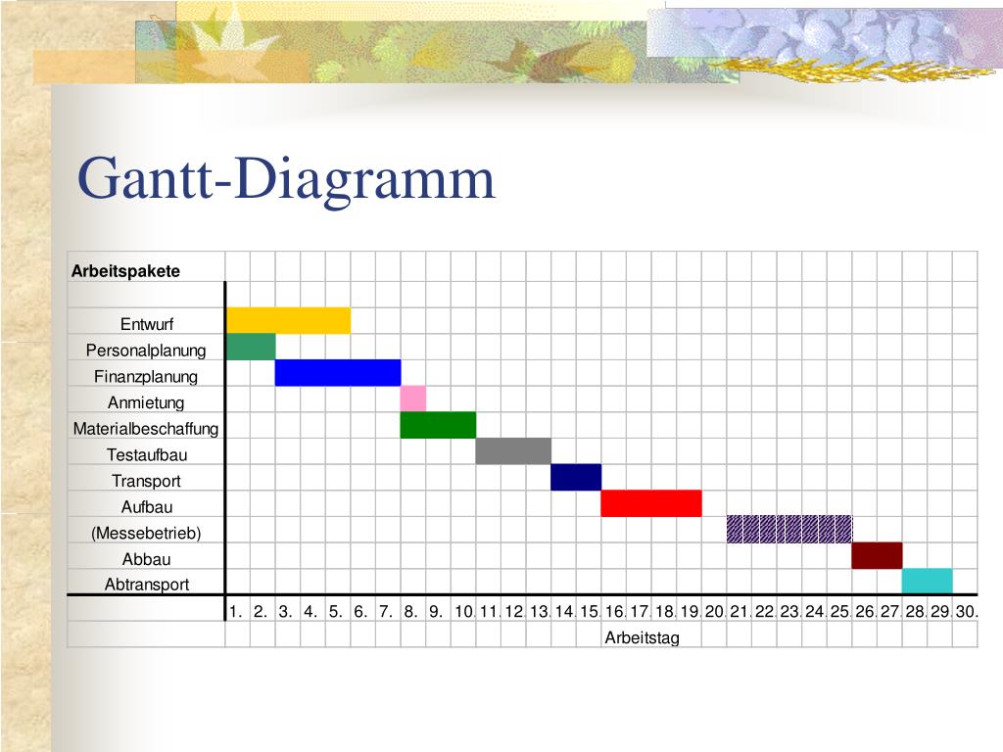Select the yellow Entwurf bar
The image size is (1003, 752).
click(x=289, y=320)
